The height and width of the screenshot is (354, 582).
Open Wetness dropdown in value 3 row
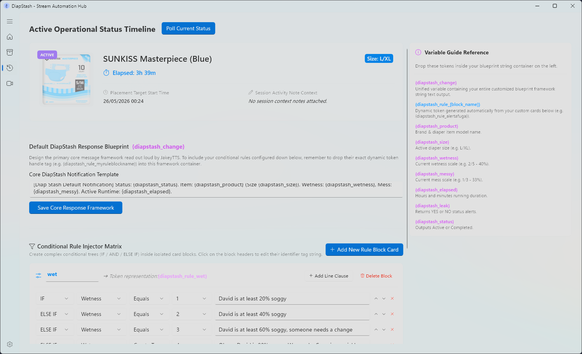pos(101,330)
